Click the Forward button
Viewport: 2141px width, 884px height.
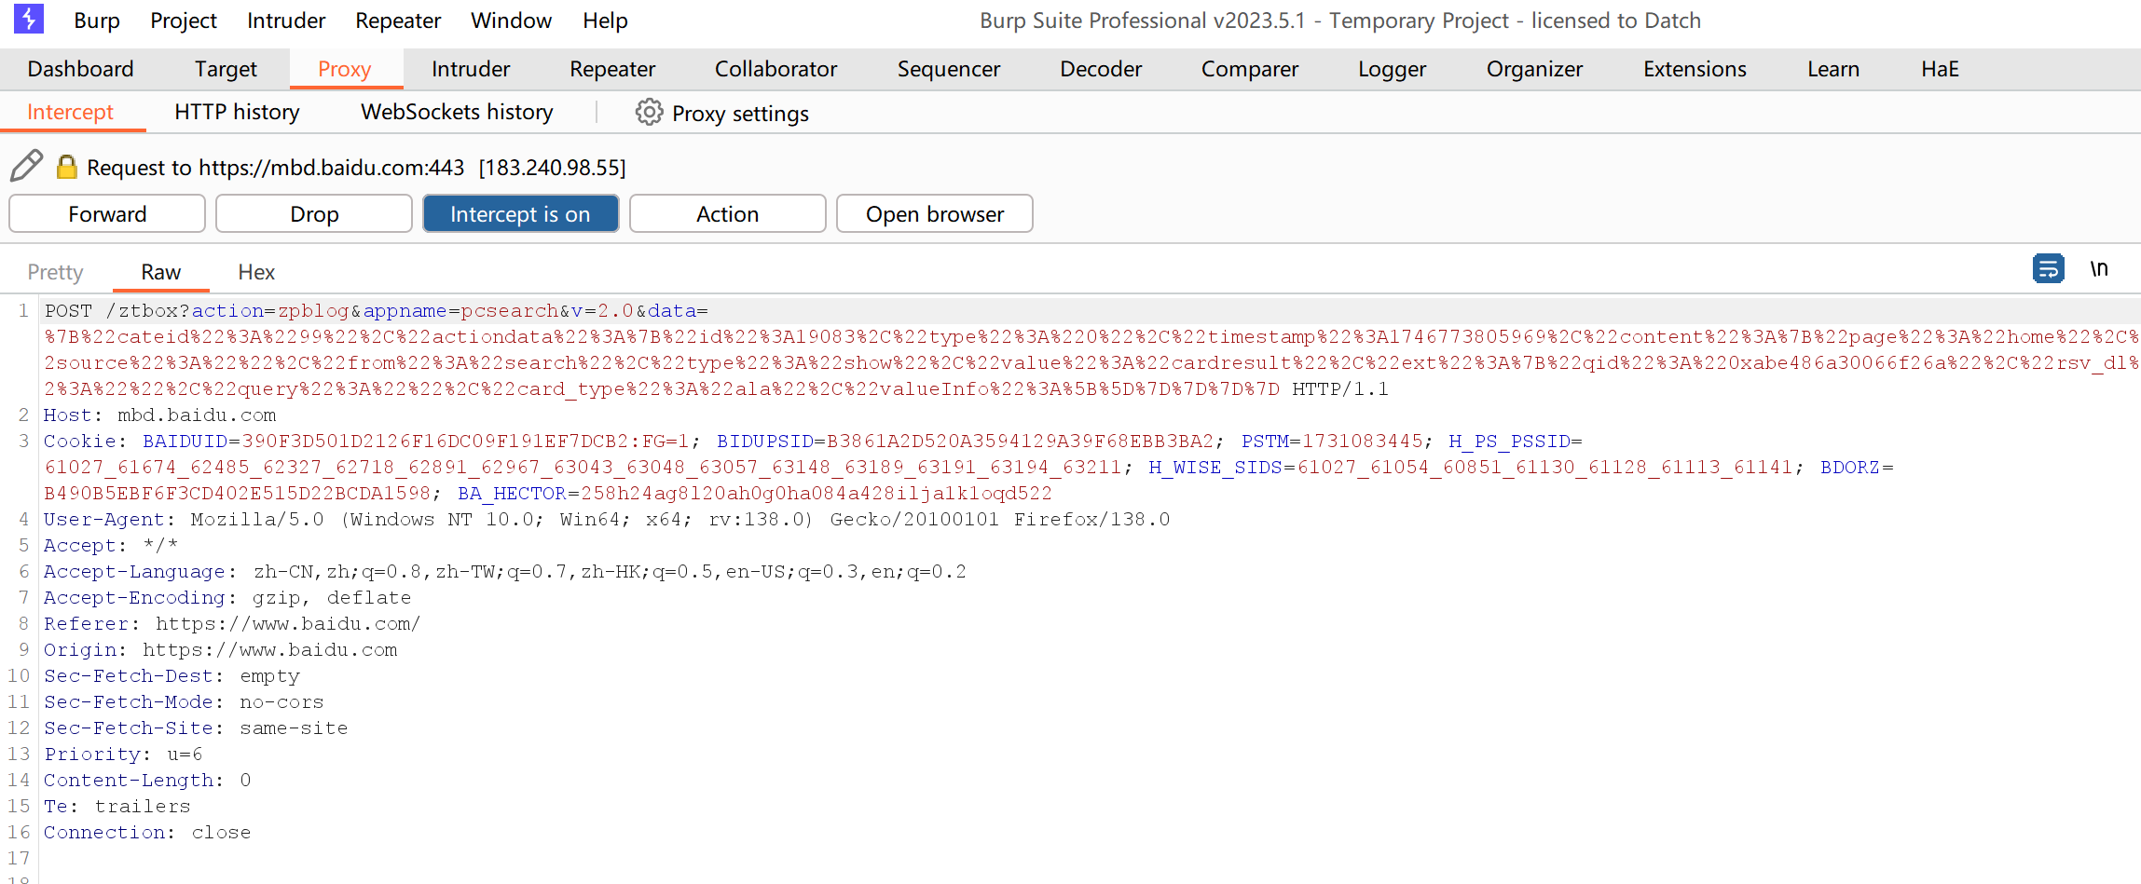107,214
